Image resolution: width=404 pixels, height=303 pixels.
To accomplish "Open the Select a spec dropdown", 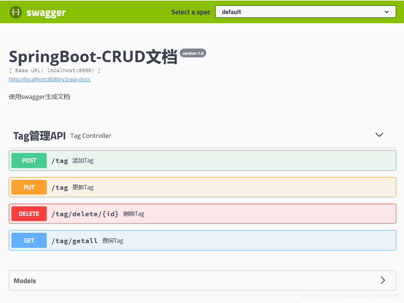I will pyautogui.click(x=305, y=12).
